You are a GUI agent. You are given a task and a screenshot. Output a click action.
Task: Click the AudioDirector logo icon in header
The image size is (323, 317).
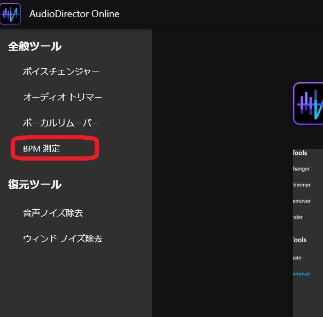click(x=10, y=14)
